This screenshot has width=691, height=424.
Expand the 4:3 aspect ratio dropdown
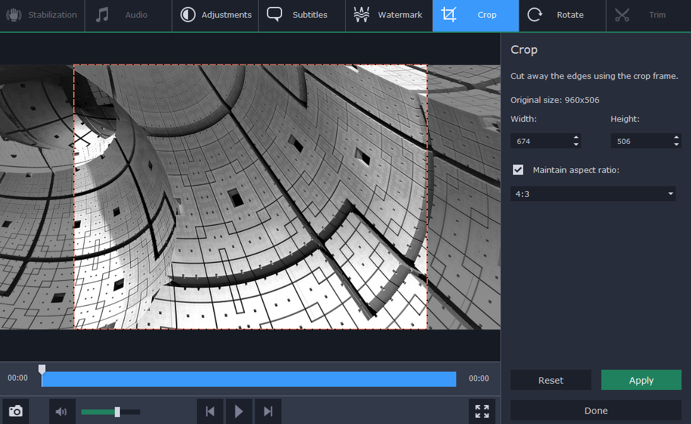click(670, 194)
